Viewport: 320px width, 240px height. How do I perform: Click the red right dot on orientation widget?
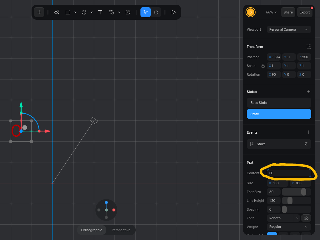click(x=114, y=210)
